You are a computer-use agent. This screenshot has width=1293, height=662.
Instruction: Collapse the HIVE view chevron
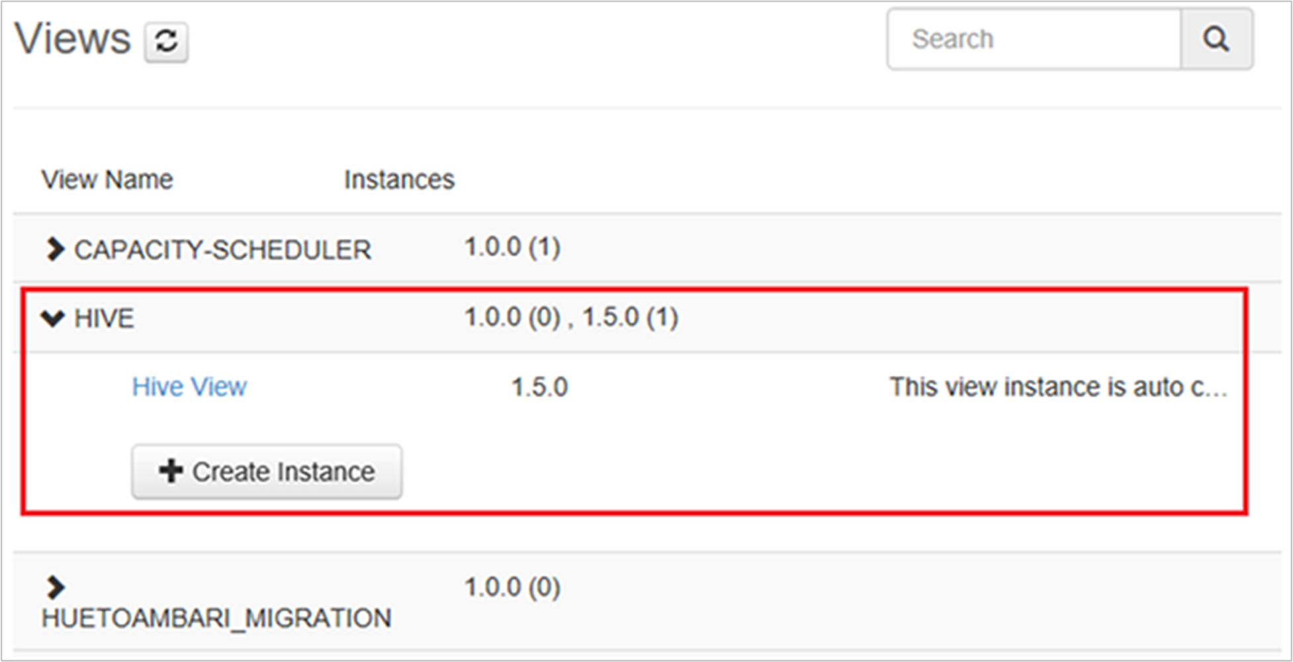53,318
